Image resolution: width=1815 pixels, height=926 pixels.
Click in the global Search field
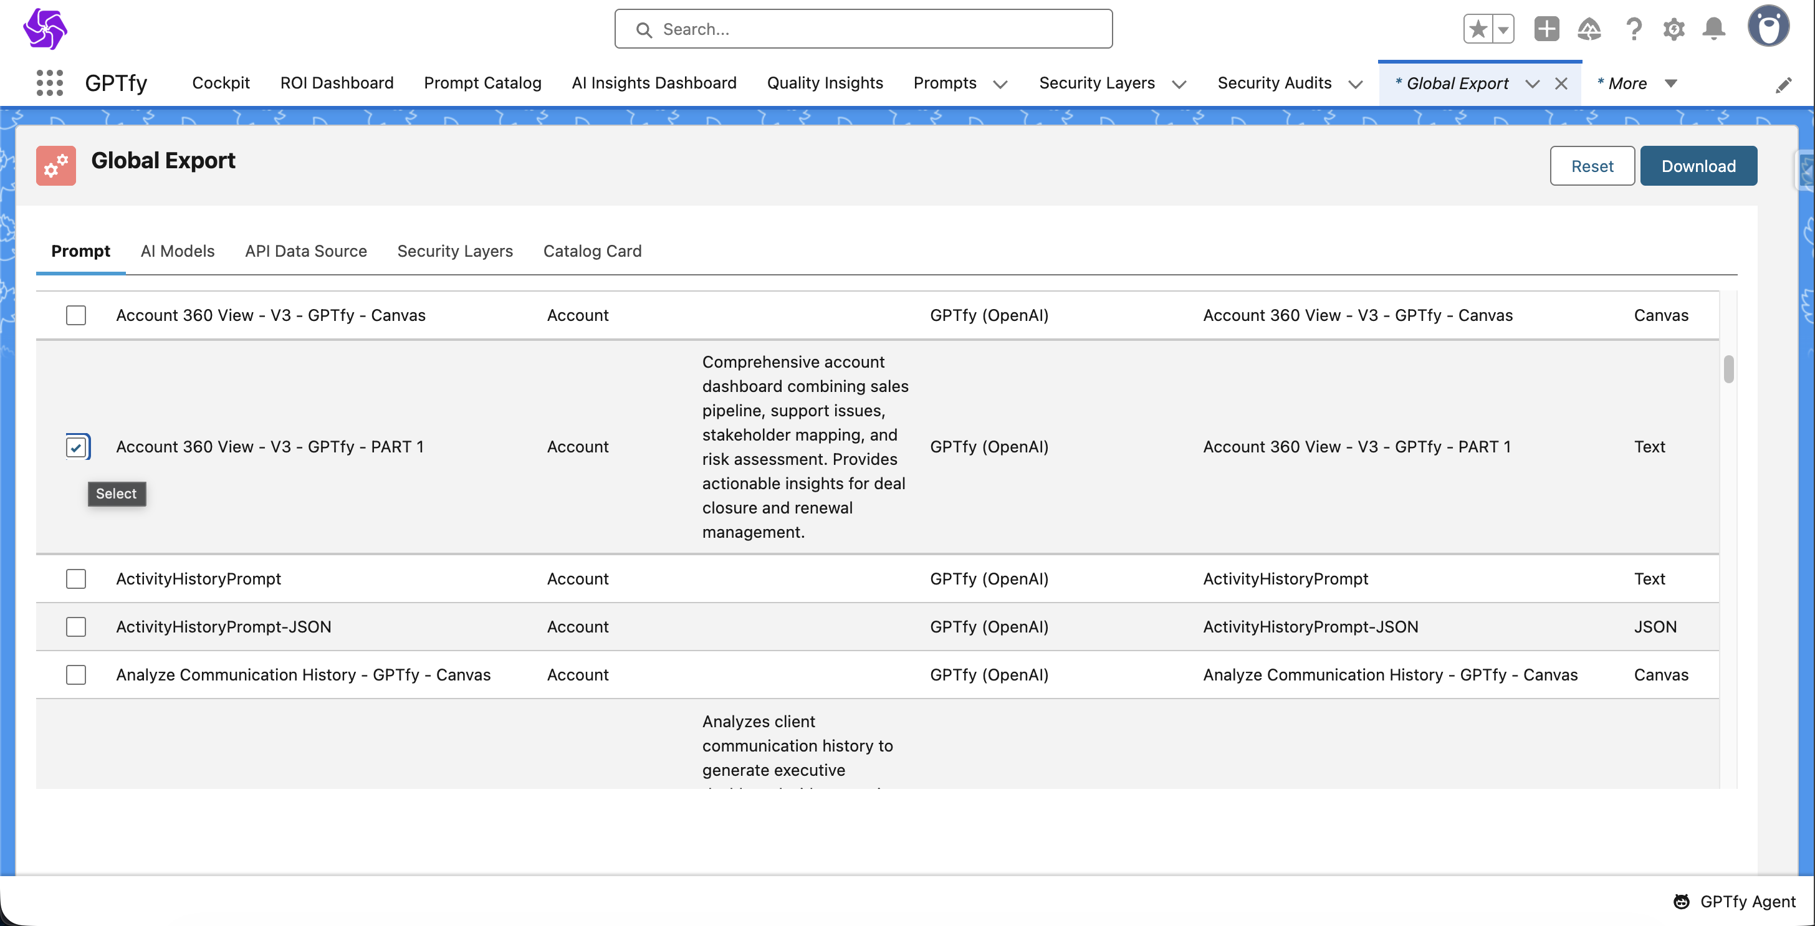863,29
